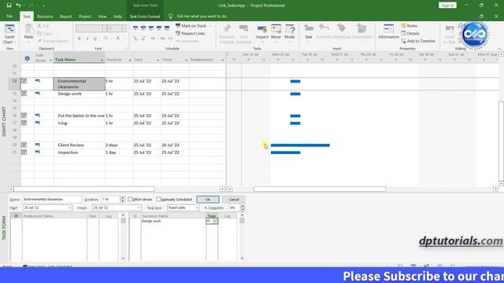Open Predecessors column filter arrow
The width and height of the screenshot is (504, 283).
pyautogui.click(x=222, y=60)
